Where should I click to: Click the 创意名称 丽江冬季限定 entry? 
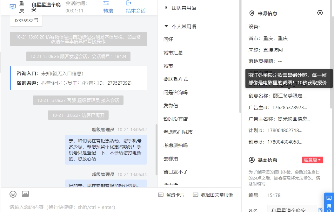click(x=277, y=95)
